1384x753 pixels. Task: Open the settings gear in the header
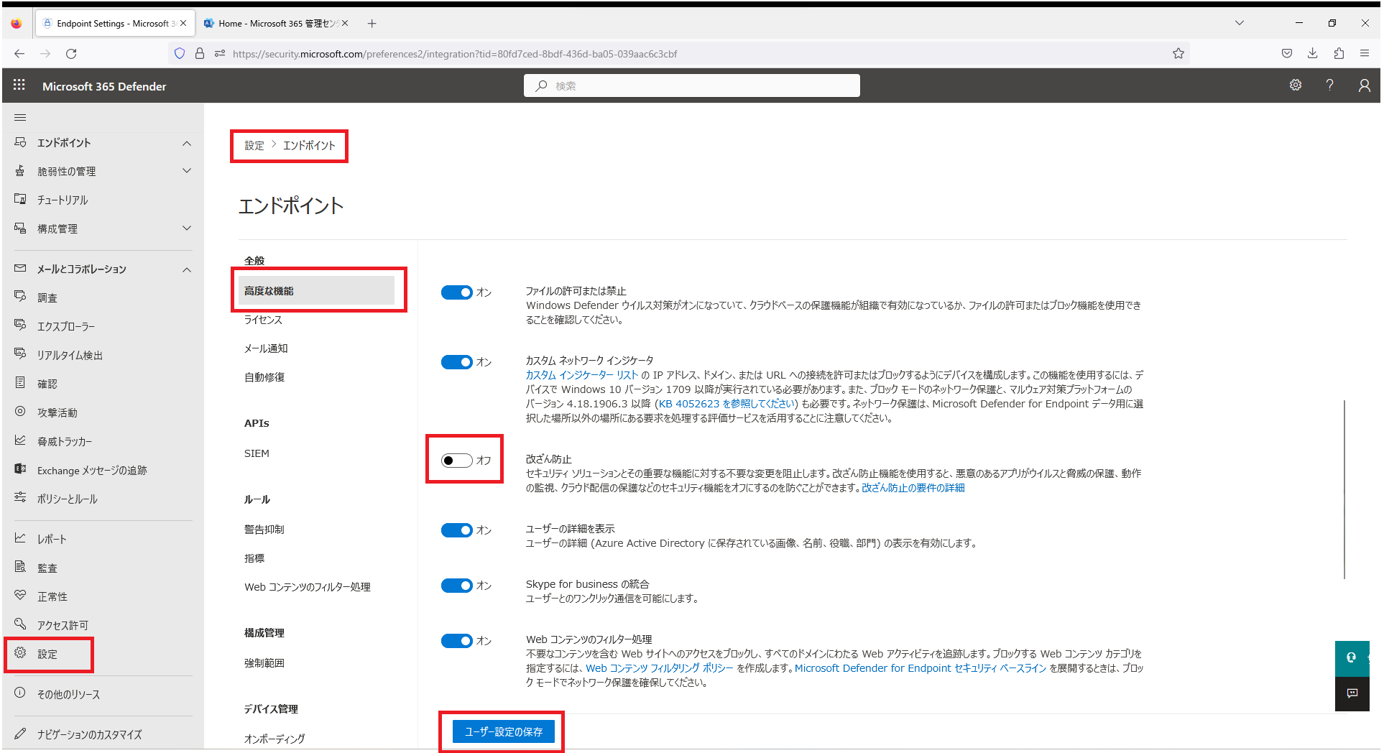(x=1295, y=86)
